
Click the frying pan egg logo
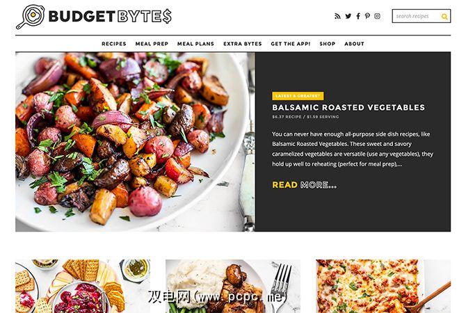coord(31,17)
